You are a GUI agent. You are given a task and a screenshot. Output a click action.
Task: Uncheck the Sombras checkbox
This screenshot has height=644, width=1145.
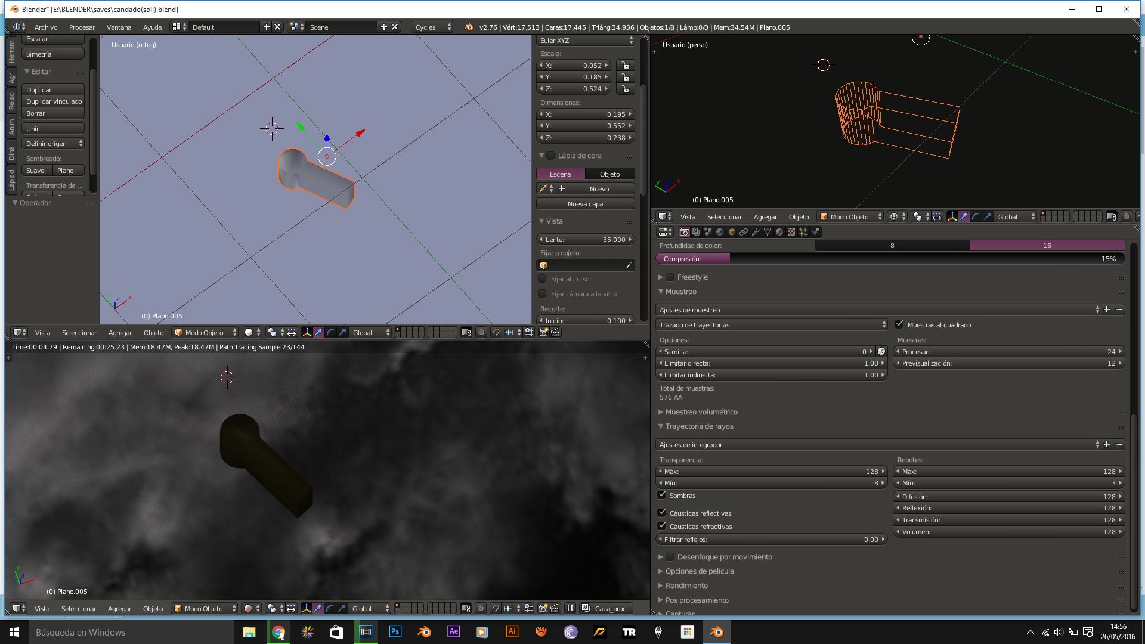[662, 495]
